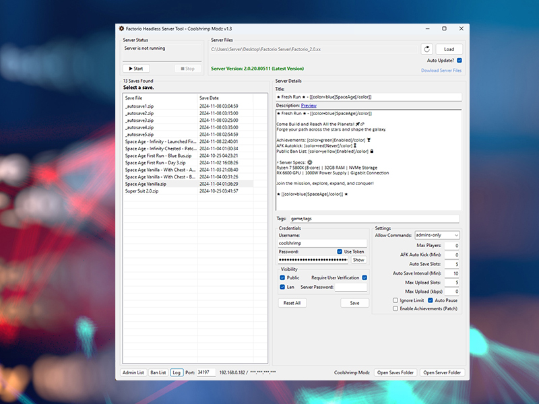The image size is (539, 404).
Task: Click the refresh server files icon
Action: pos(426,49)
